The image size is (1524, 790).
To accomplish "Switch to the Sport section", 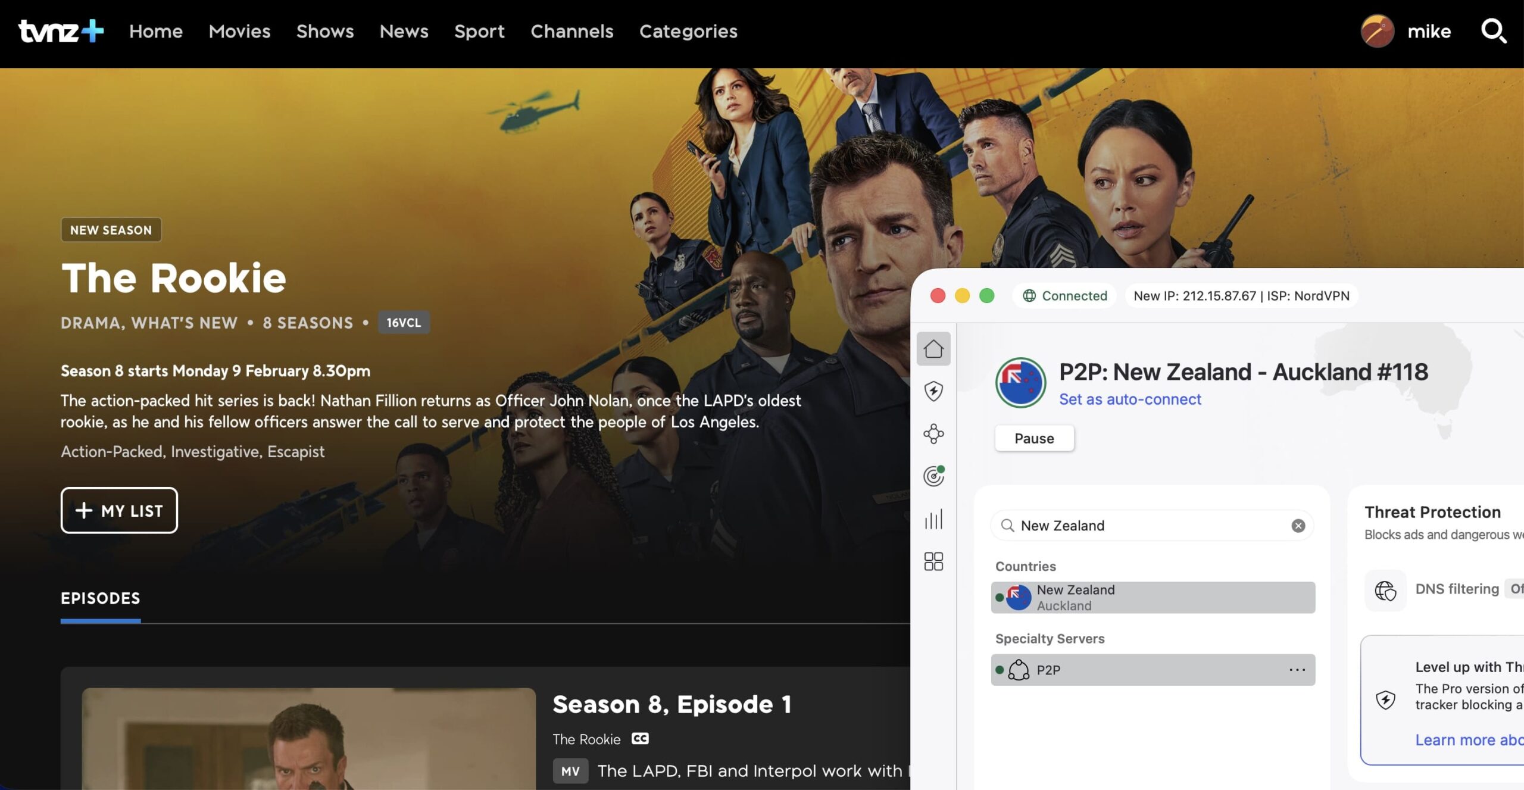I will [x=479, y=32].
